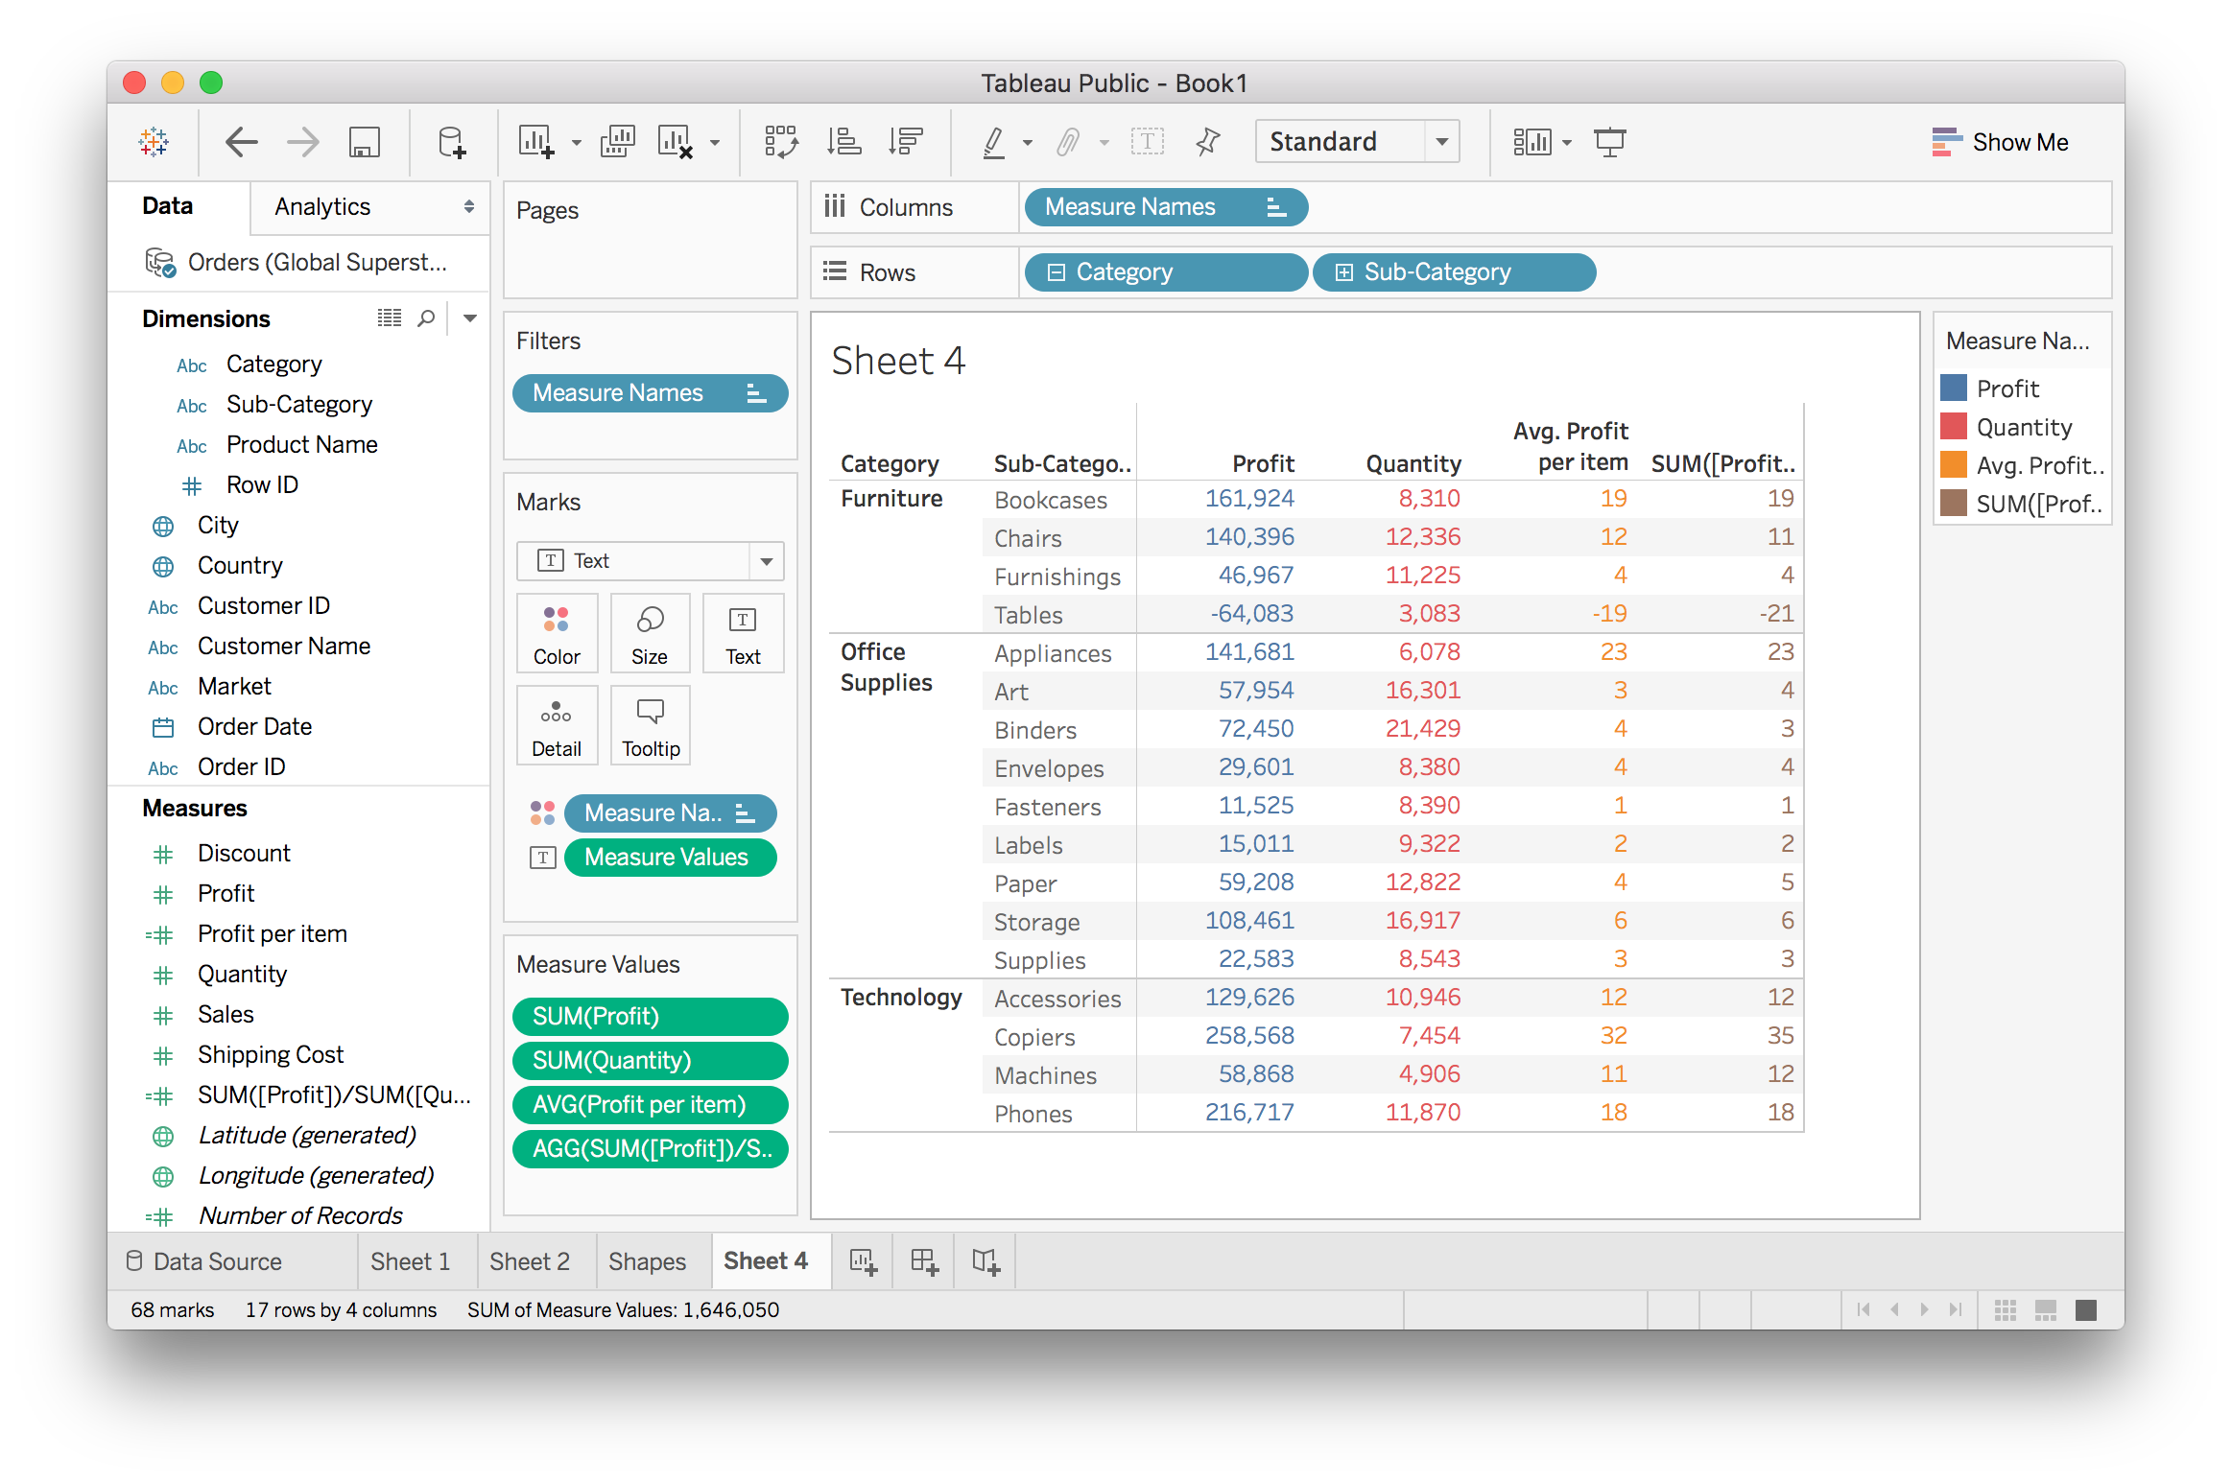Switch to the Analytics tab
Screen dimensions: 2232x1483
[322, 206]
